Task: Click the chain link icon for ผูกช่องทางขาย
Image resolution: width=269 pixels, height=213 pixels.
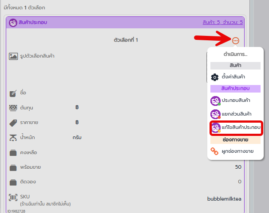Action: point(215,152)
